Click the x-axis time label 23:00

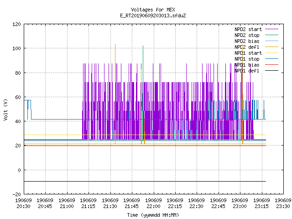(x=240, y=206)
